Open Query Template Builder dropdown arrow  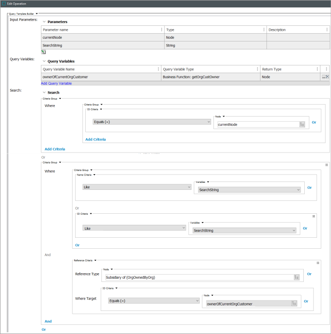37,14
